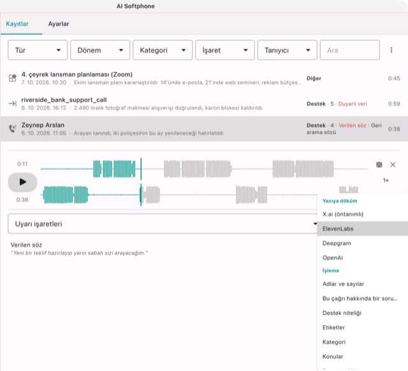Viewport: 408px width, 371px height.
Task: Click the 0:45 duration of the Zoom recording
Action: point(394,79)
